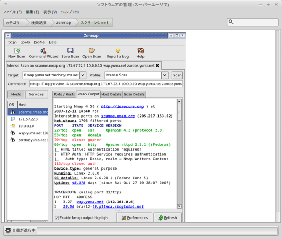Follow the http://insecure.org link
The width and height of the screenshot is (282, 239).
point(122,106)
